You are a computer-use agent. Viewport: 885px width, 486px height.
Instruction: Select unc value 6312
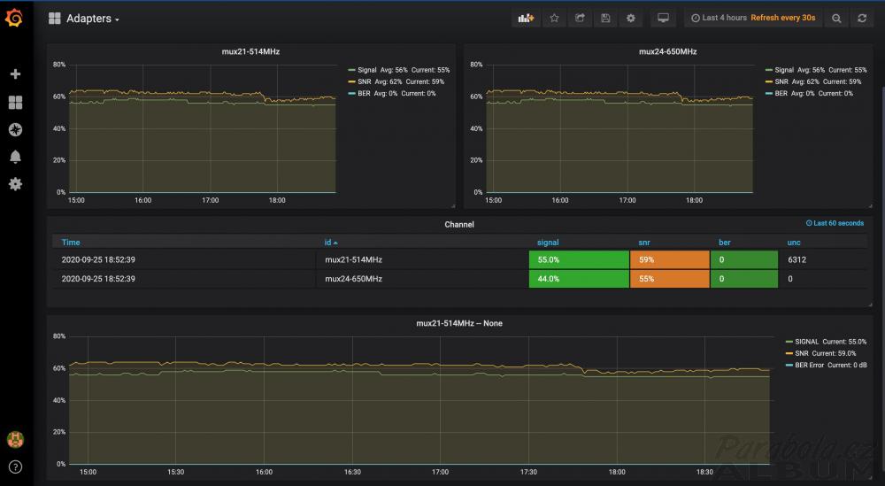pyautogui.click(x=797, y=259)
